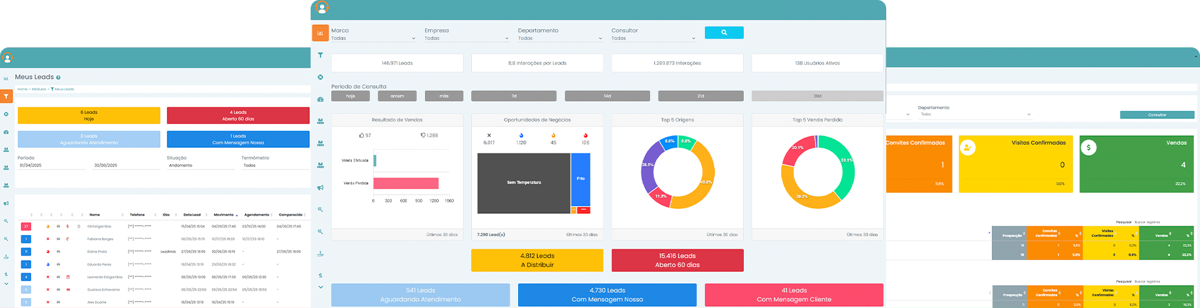
Task: Click the dollar icon in Gil Estigarribia row
Action: tap(67, 226)
